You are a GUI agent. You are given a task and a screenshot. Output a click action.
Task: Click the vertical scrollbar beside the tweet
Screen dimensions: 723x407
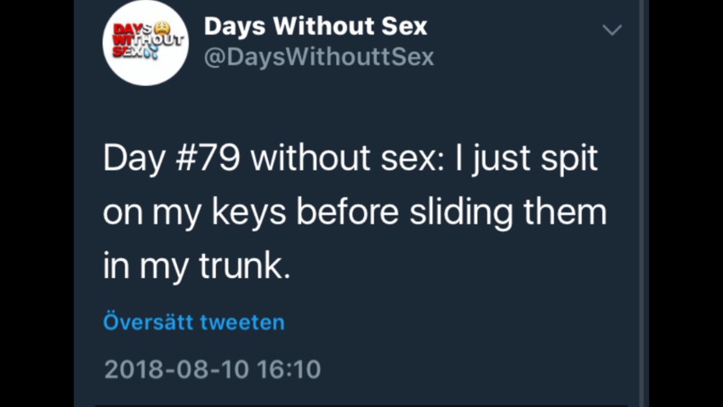click(x=644, y=204)
